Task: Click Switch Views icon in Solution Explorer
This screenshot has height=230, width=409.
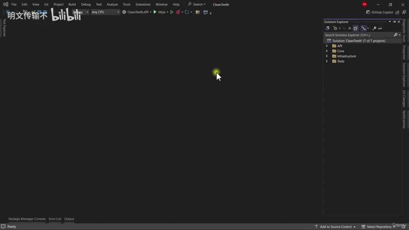Action: [327, 28]
